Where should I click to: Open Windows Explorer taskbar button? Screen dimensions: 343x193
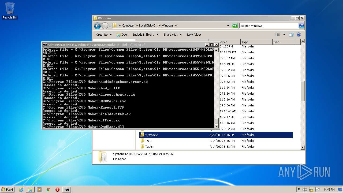[x=30, y=190]
